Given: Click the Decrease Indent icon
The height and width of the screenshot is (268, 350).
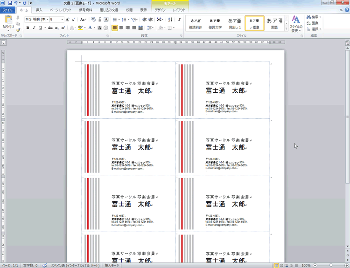Looking at the screenshot, I should (144, 20).
